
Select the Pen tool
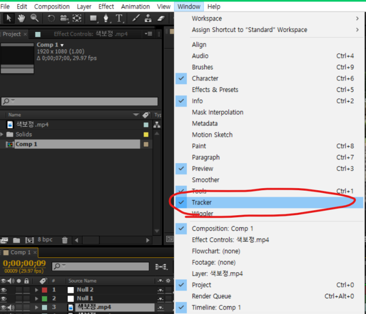(x=106, y=18)
